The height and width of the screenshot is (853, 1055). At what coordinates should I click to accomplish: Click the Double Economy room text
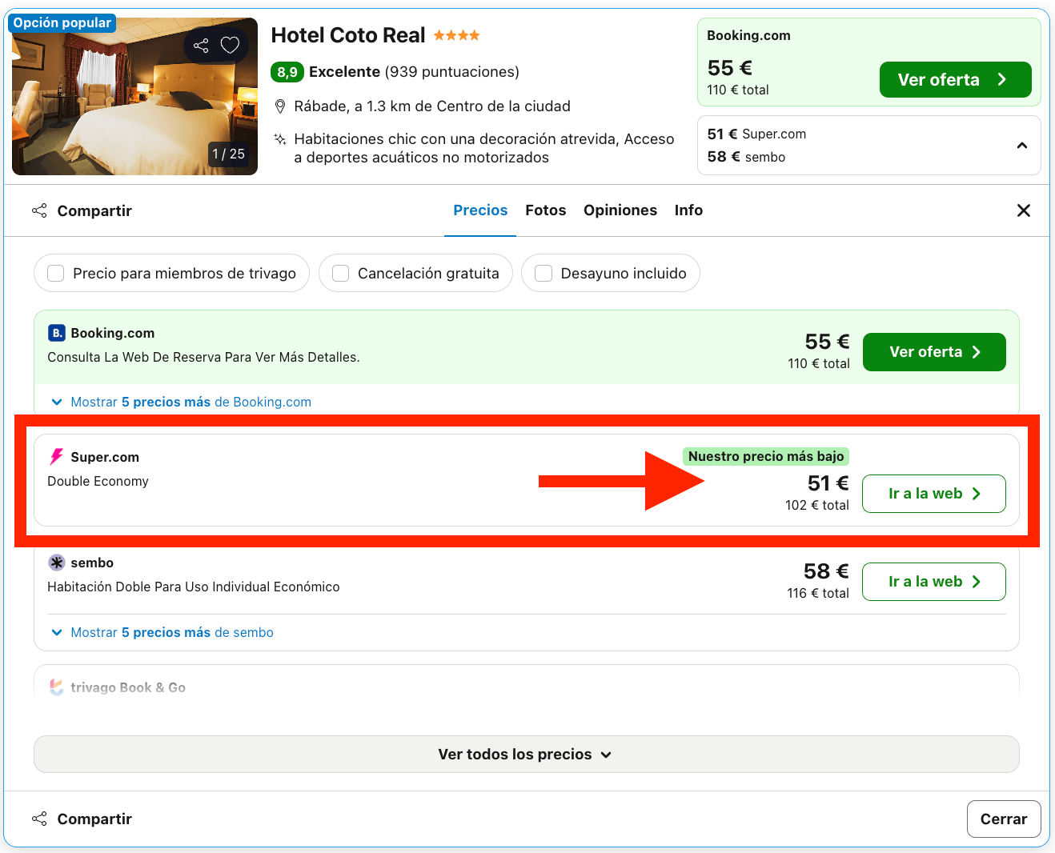(x=98, y=481)
